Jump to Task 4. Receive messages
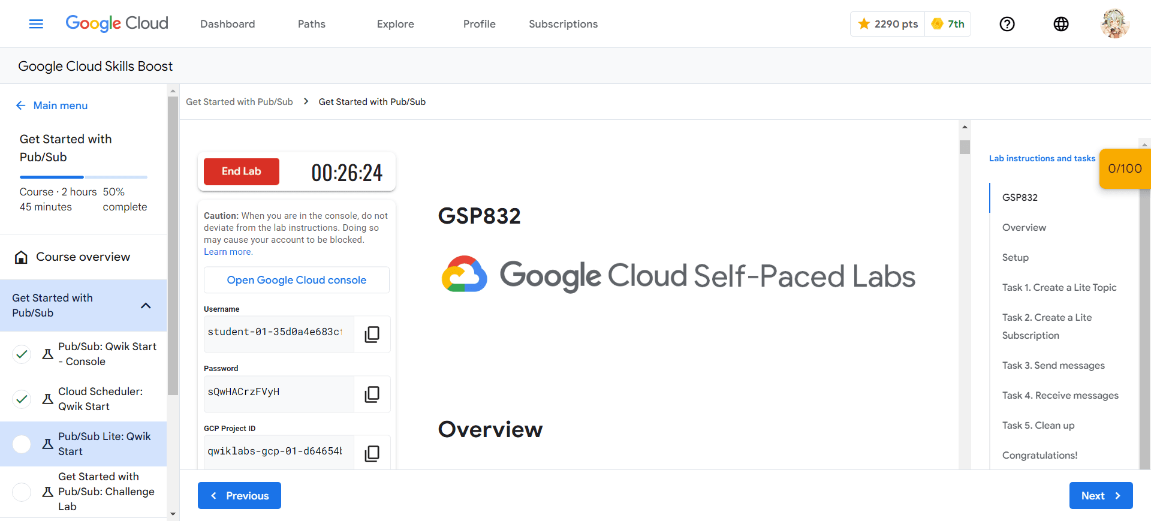This screenshot has height=521, width=1151. 1060,395
